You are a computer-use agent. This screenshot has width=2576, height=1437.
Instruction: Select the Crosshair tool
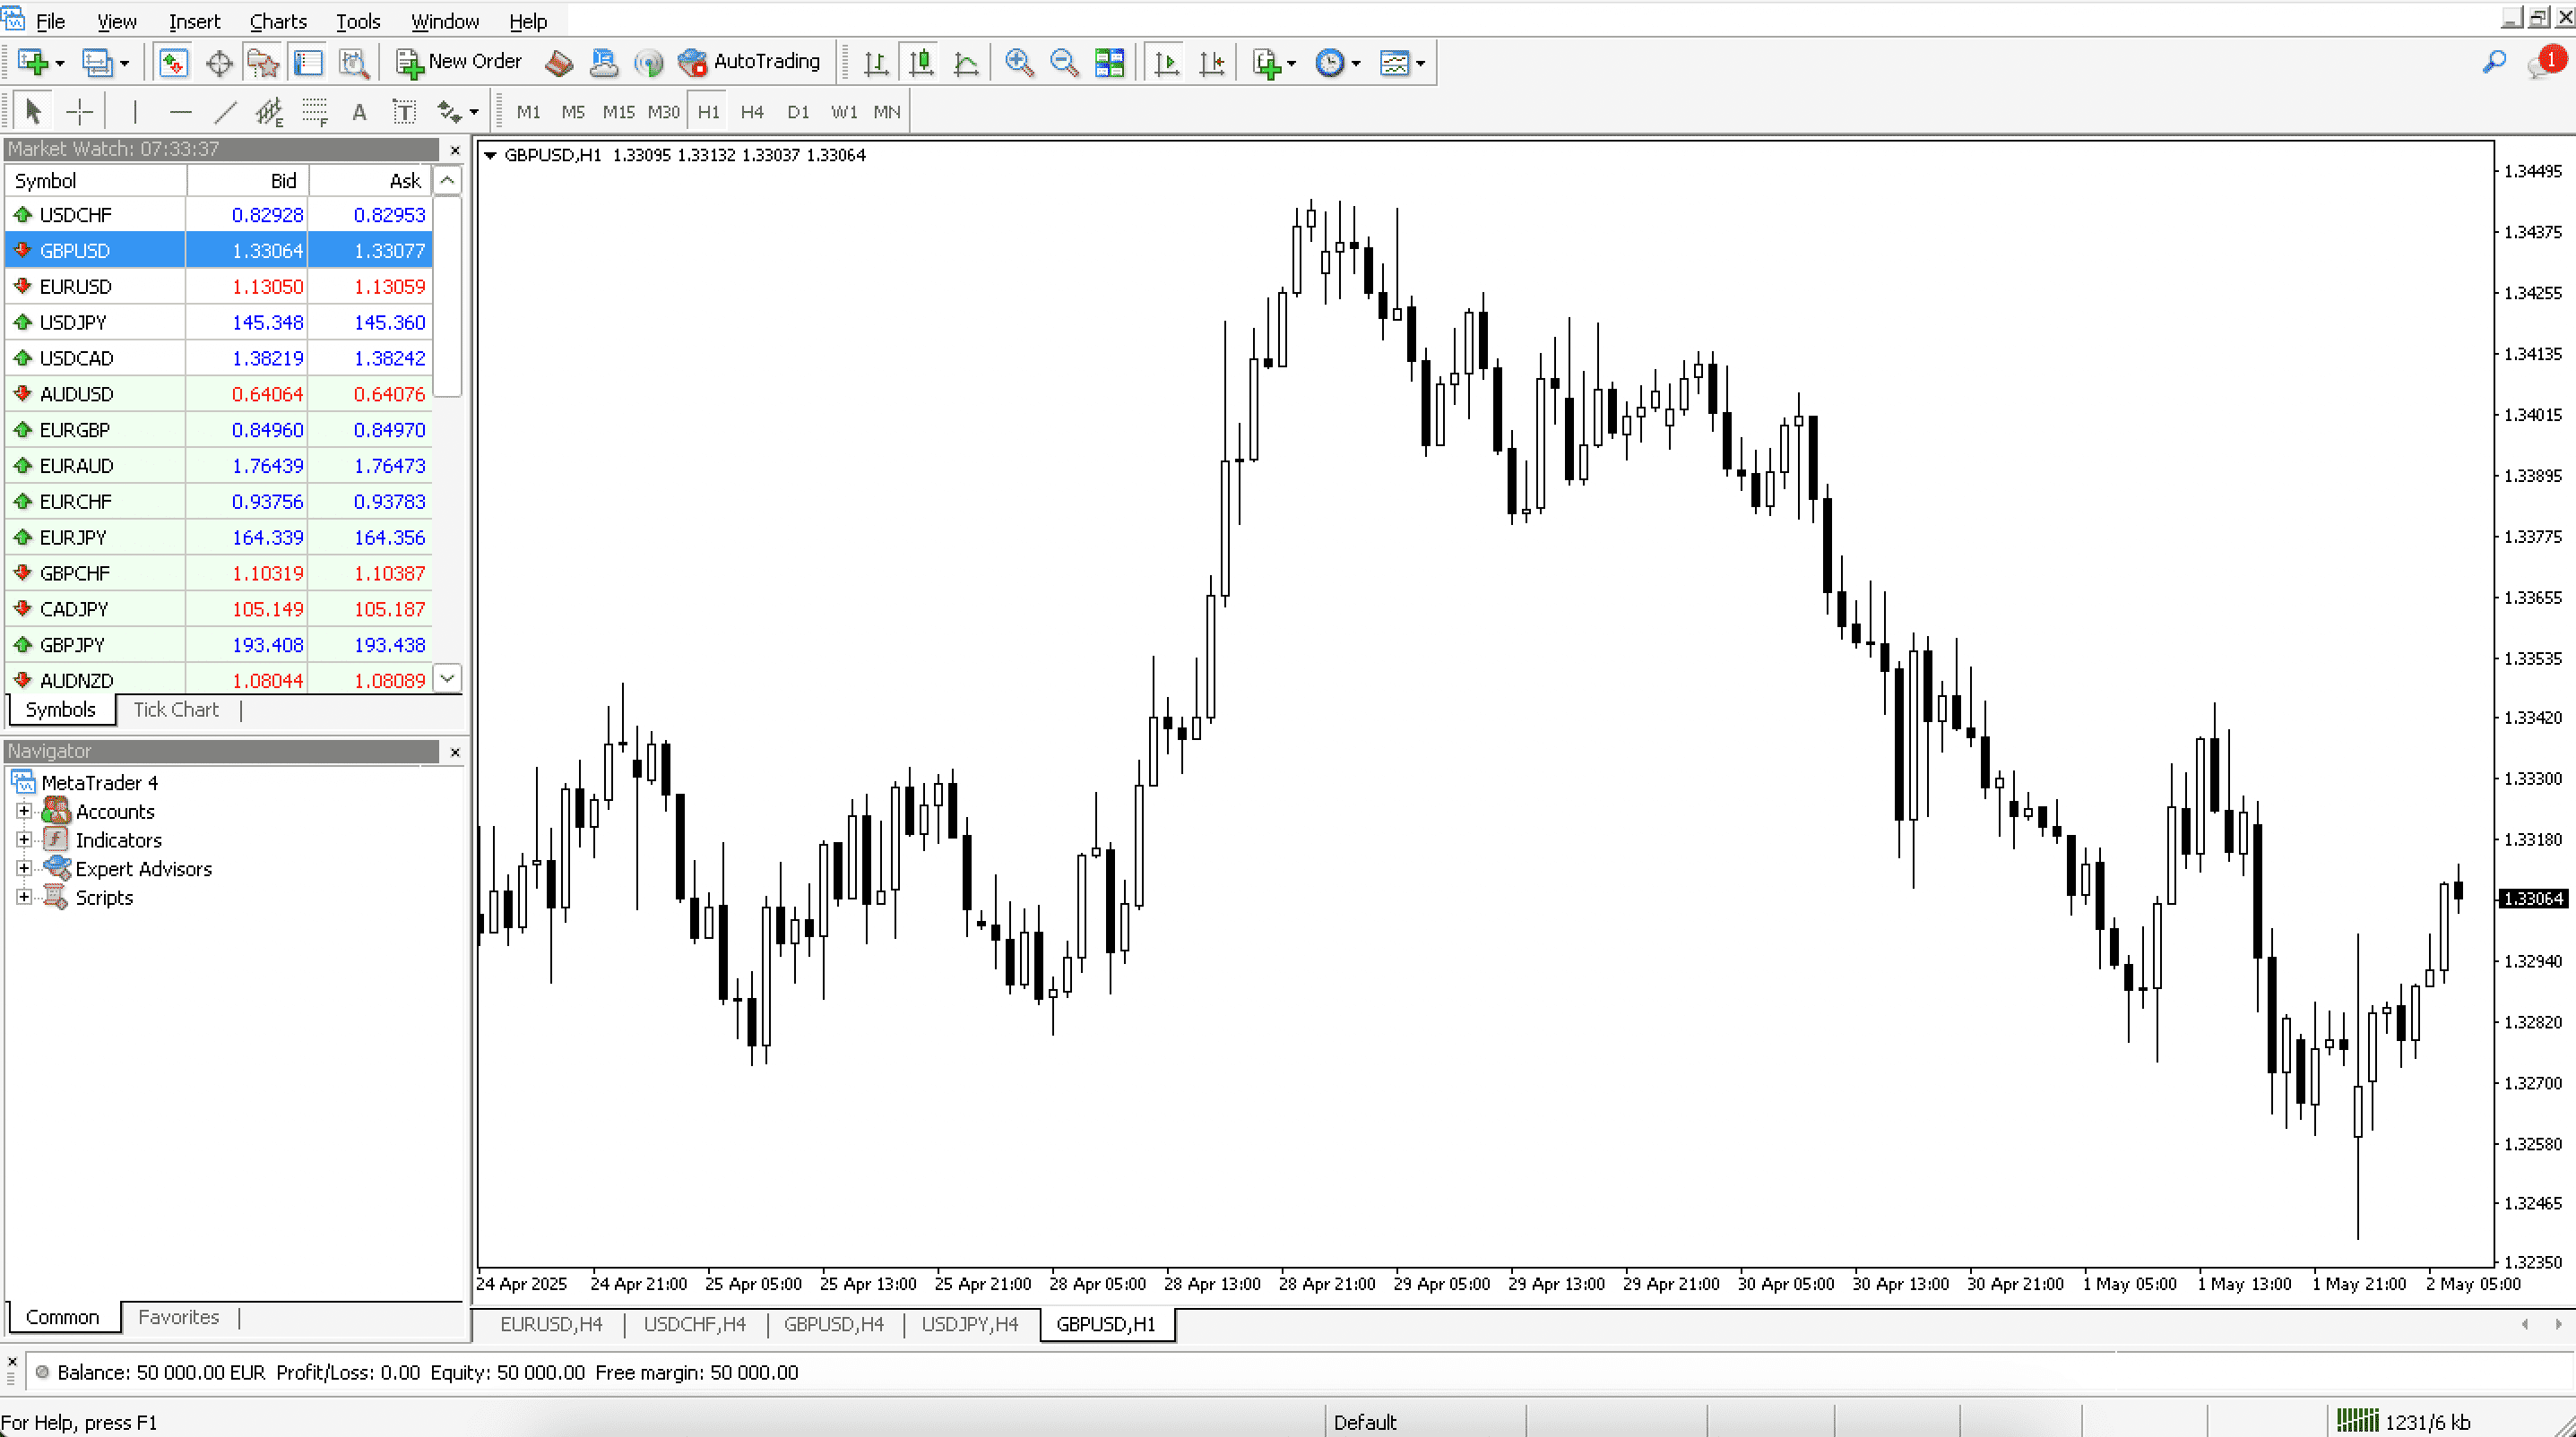pos(79,112)
